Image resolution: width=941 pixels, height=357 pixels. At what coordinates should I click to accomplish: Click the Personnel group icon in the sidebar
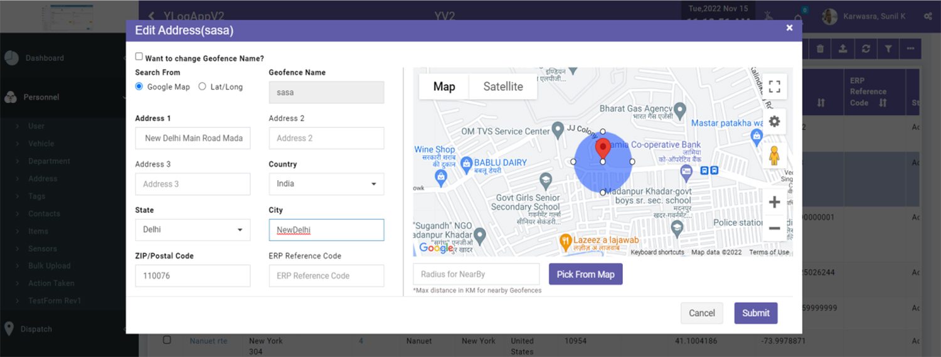(11, 97)
